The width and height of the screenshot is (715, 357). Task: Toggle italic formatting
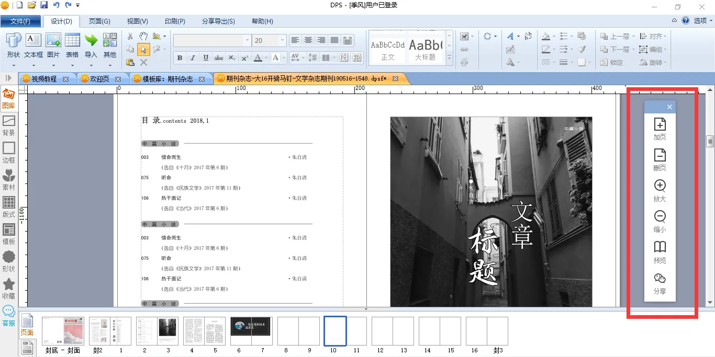[x=193, y=58]
